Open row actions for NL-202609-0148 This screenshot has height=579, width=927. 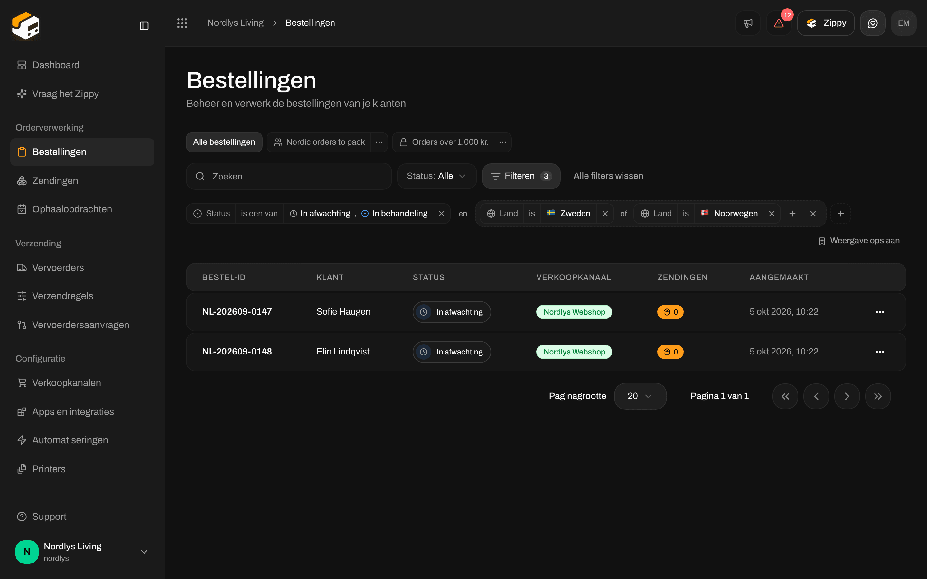pos(880,352)
